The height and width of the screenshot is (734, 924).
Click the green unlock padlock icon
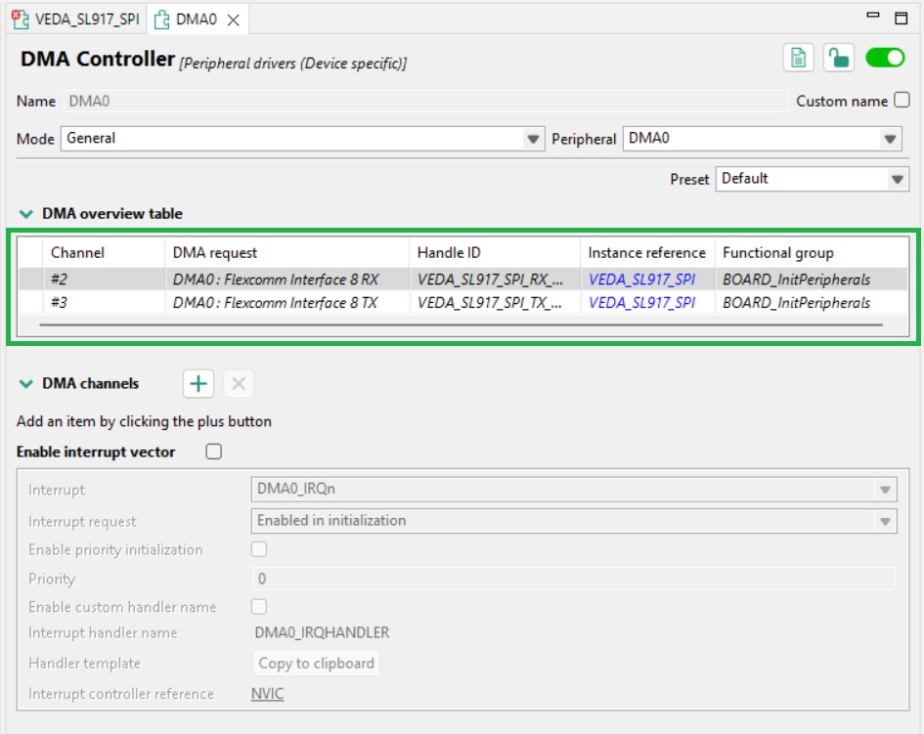[838, 59]
